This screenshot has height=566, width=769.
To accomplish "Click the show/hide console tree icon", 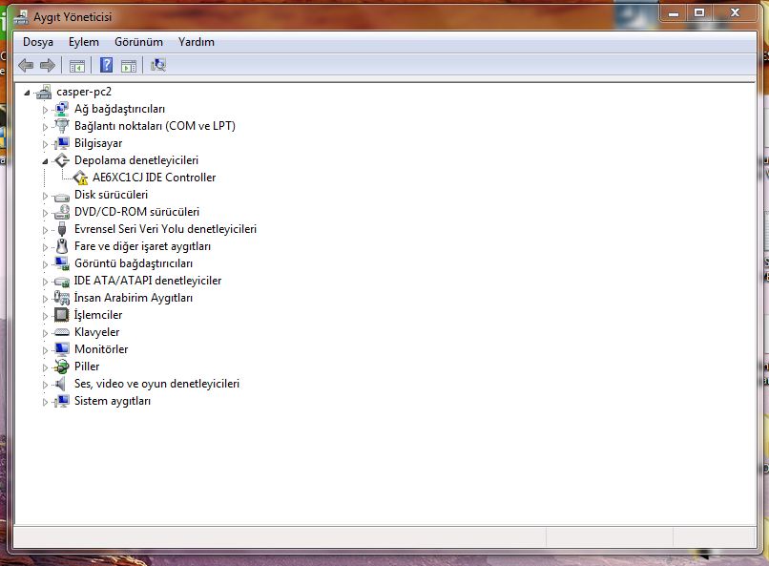I will click(x=77, y=65).
